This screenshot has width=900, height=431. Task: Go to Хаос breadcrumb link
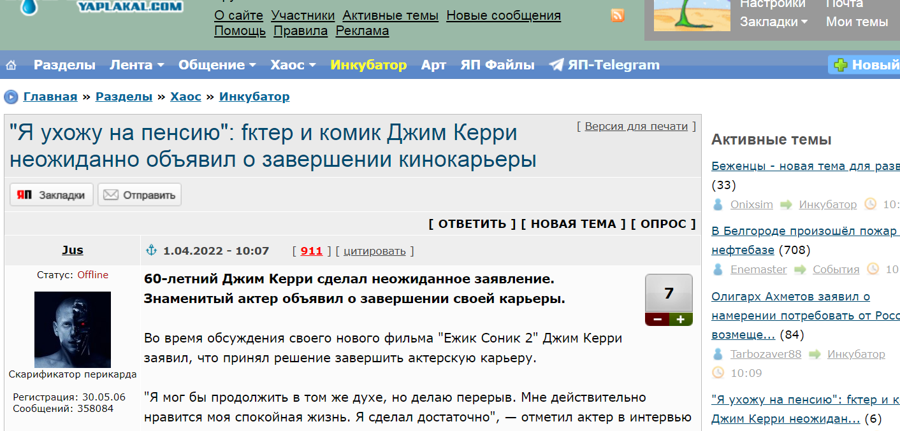tap(185, 97)
